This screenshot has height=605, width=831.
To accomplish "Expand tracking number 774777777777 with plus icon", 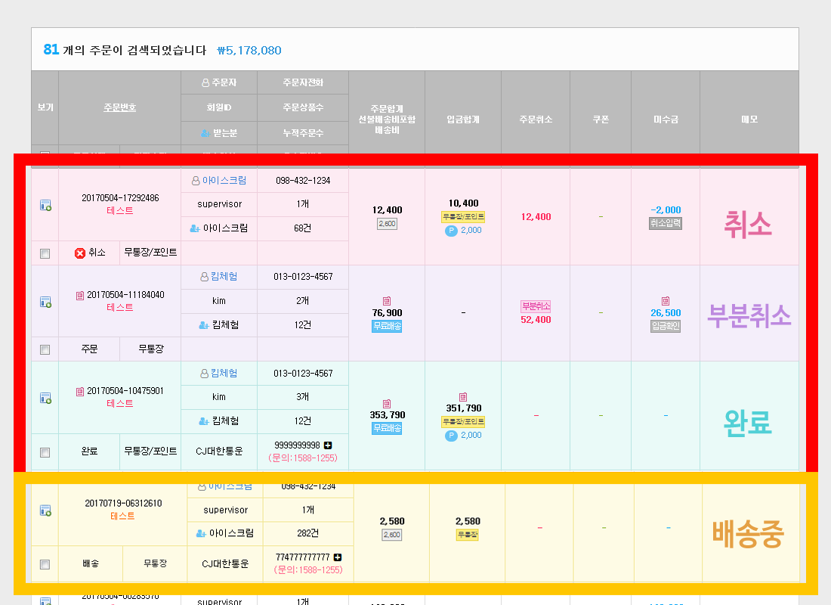I will (338, 557).
